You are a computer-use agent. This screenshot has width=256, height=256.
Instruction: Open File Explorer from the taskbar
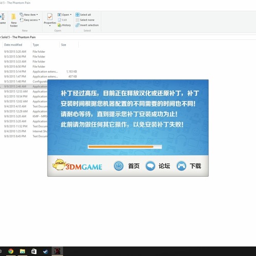(23, 251)
